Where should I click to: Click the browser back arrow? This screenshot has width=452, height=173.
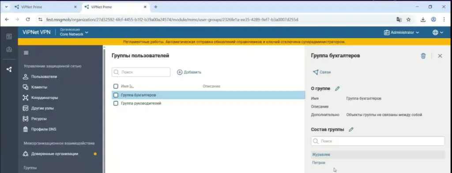tap(7, 19)
